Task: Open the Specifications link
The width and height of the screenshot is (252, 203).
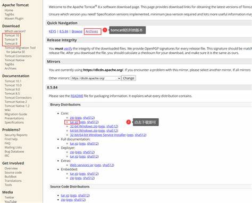Action: click(x=14, y=123)
